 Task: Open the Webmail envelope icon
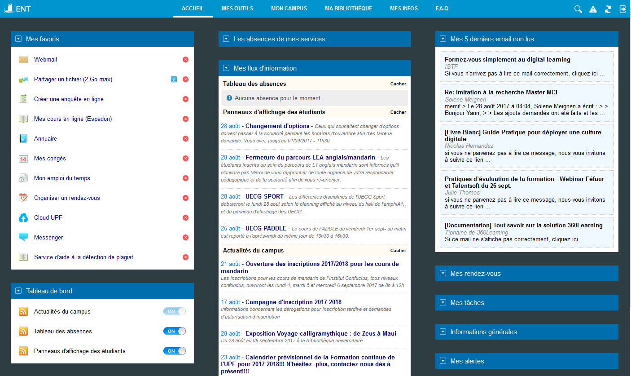pyautogui.click(x=23, y=60)
